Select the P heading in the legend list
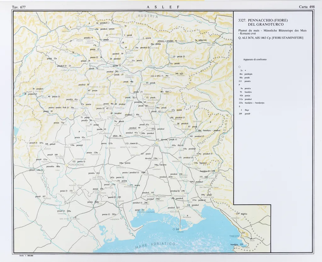Image resolution: width=322 pixels, height=262 pixels. click(239, 85)
